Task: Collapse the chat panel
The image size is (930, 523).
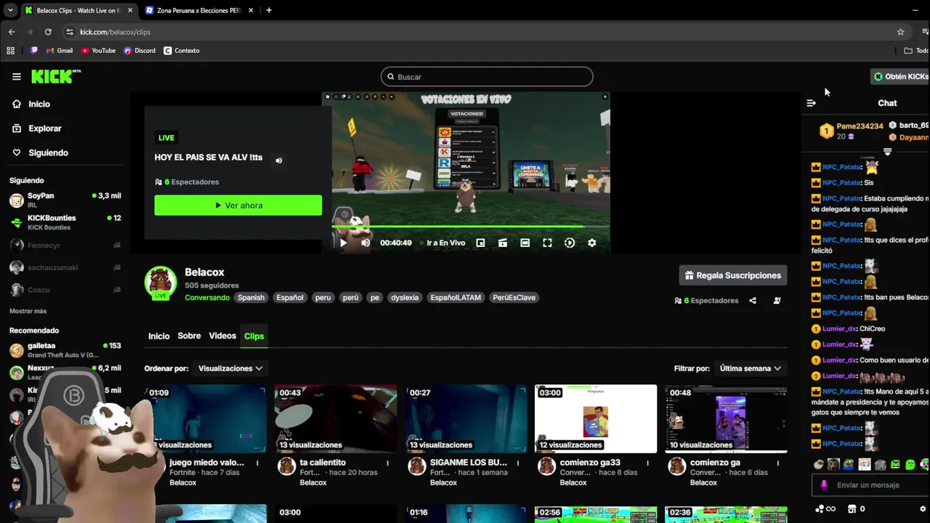Action: click(x=812, y=103)
